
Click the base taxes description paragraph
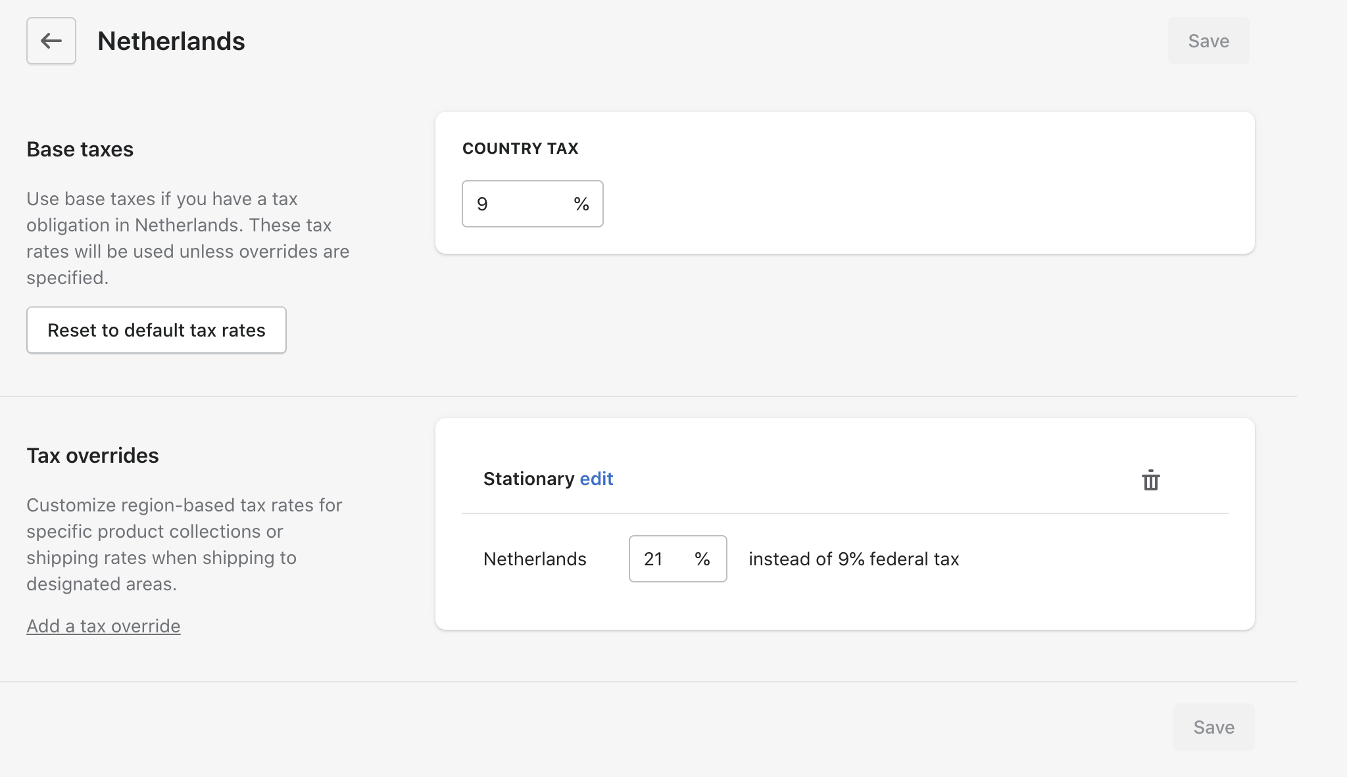(187, 238)
